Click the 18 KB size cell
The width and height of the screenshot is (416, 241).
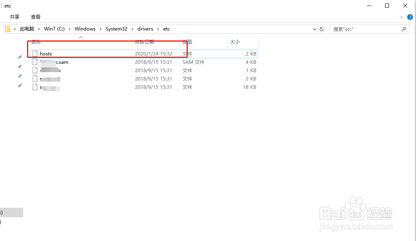pos(250,87)
